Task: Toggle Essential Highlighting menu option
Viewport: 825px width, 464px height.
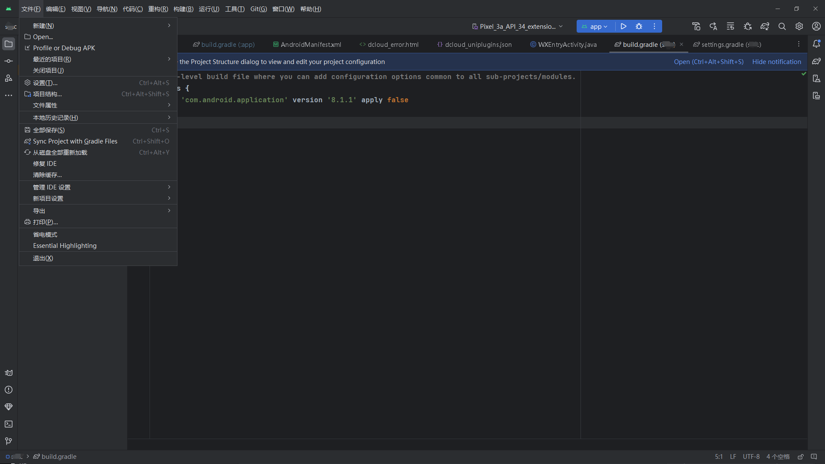Action: coord(65,246)
